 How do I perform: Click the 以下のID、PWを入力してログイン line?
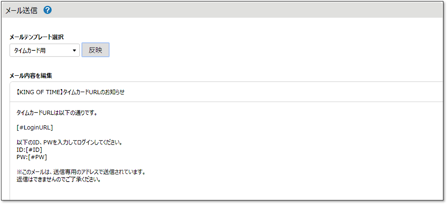pos(70,142)
